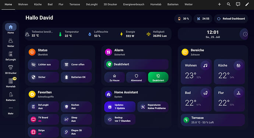Click the green Terrasse tree icon
Screen dimensions: 254x138
186,120
